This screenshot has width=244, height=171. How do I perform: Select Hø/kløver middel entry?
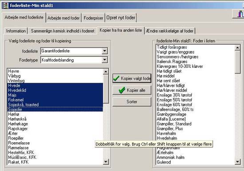pyautogui.click(x=196, y=90)
